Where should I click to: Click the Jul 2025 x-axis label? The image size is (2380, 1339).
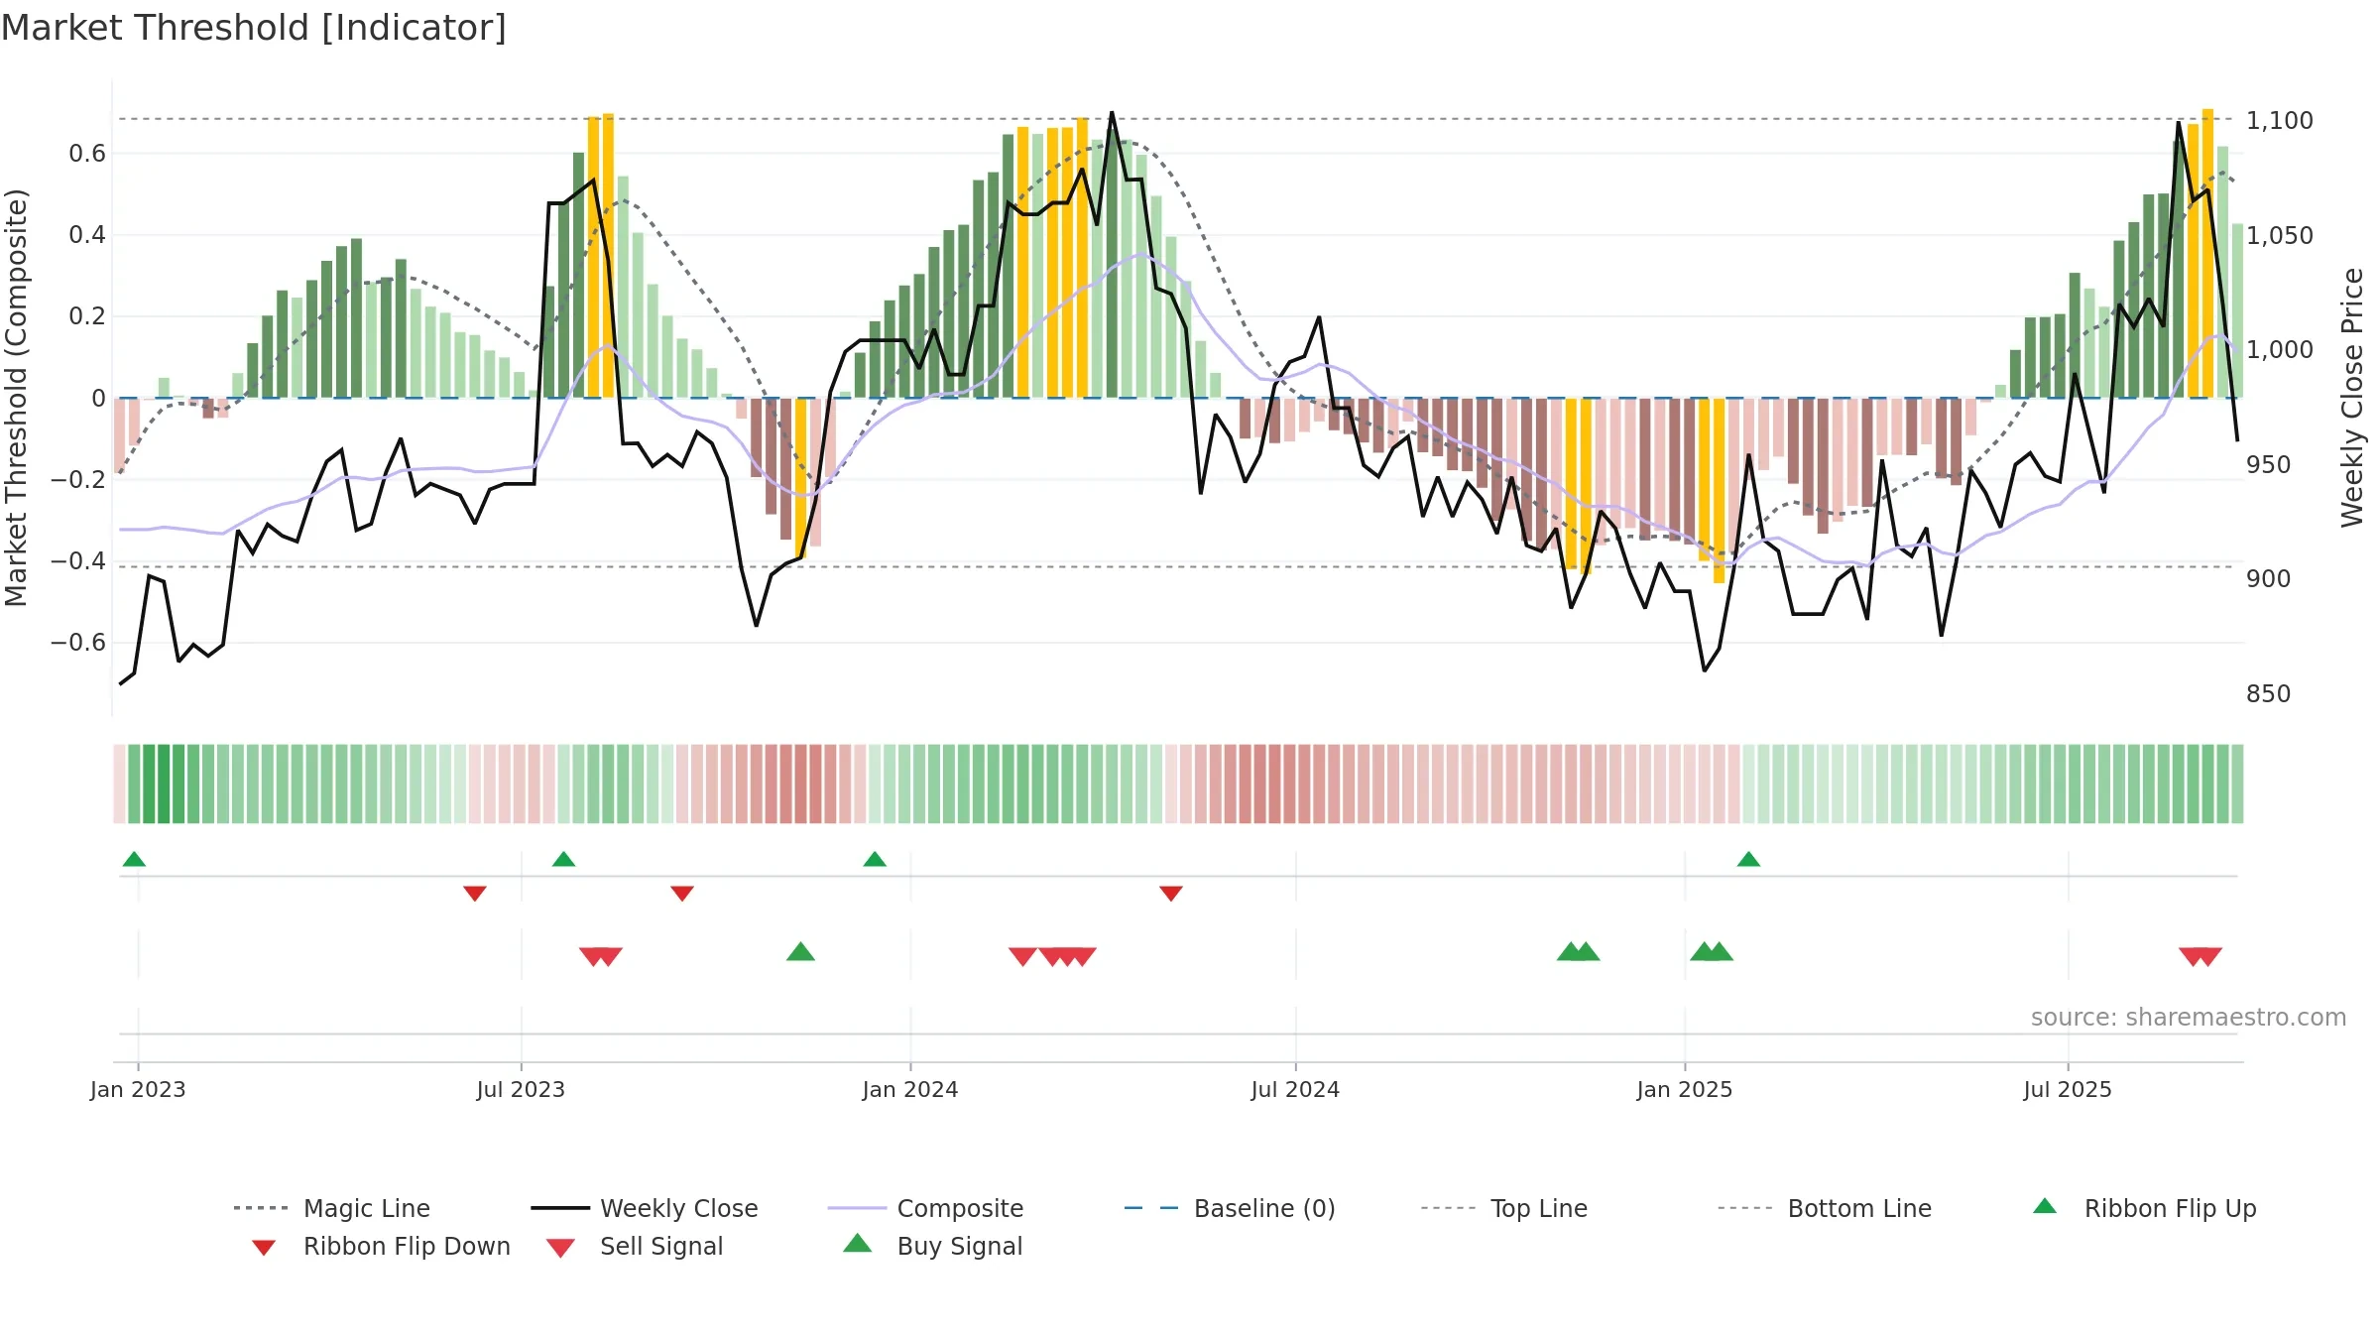click(x=2068, y=1089)
